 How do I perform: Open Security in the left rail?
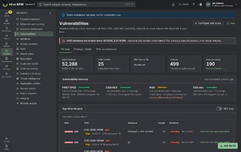tap(6, 52)
